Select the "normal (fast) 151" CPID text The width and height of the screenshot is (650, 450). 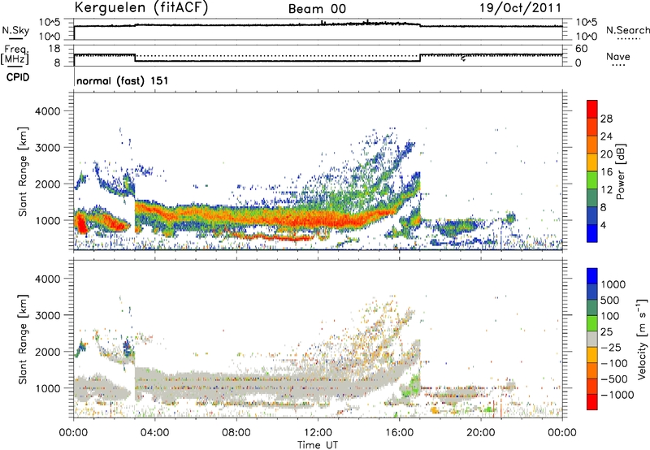(x=123, y=80)
